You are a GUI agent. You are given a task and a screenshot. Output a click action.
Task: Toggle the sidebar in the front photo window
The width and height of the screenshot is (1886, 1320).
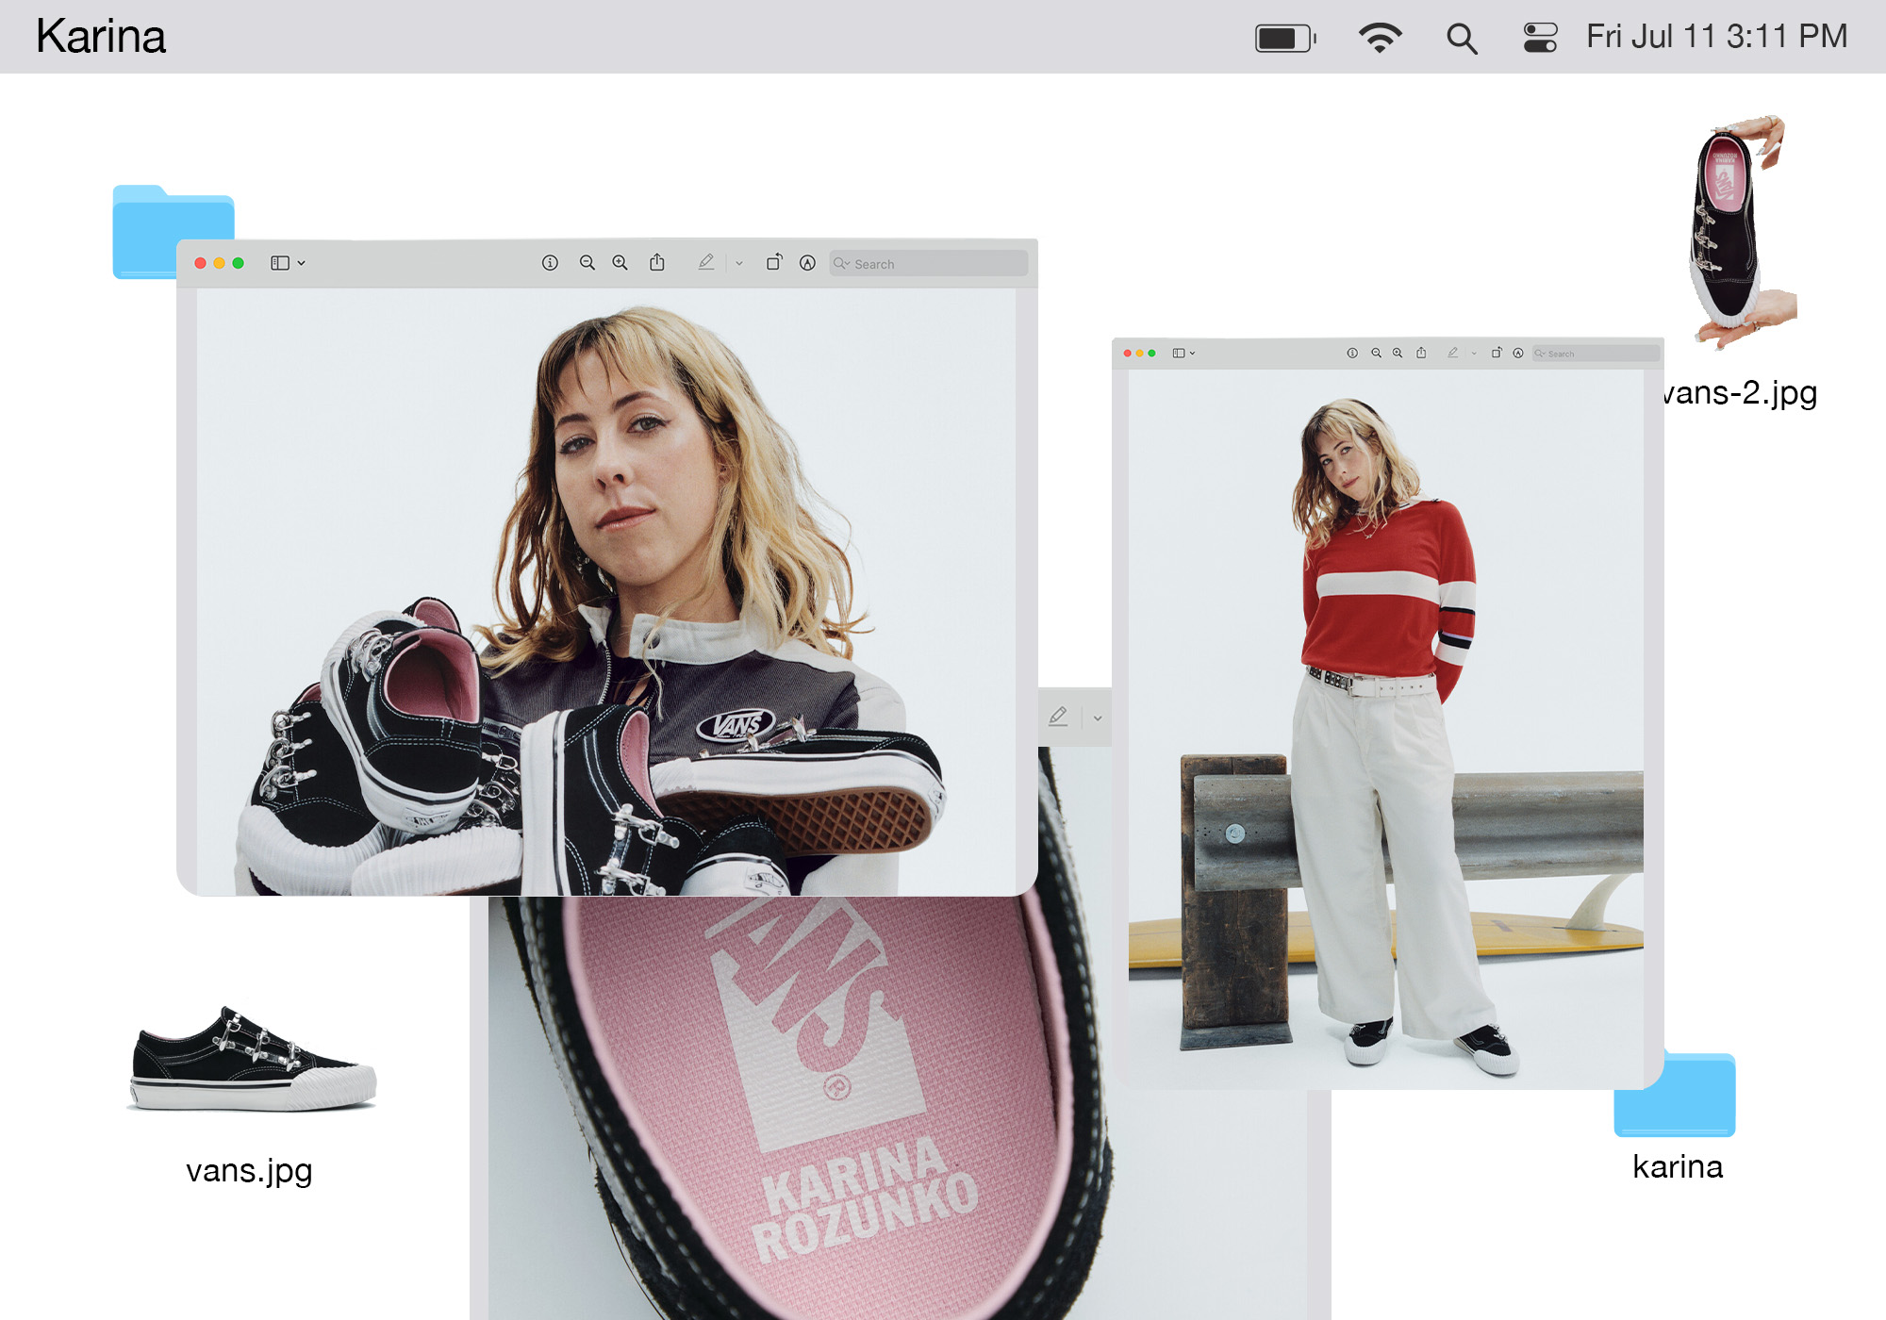point(280,263)
